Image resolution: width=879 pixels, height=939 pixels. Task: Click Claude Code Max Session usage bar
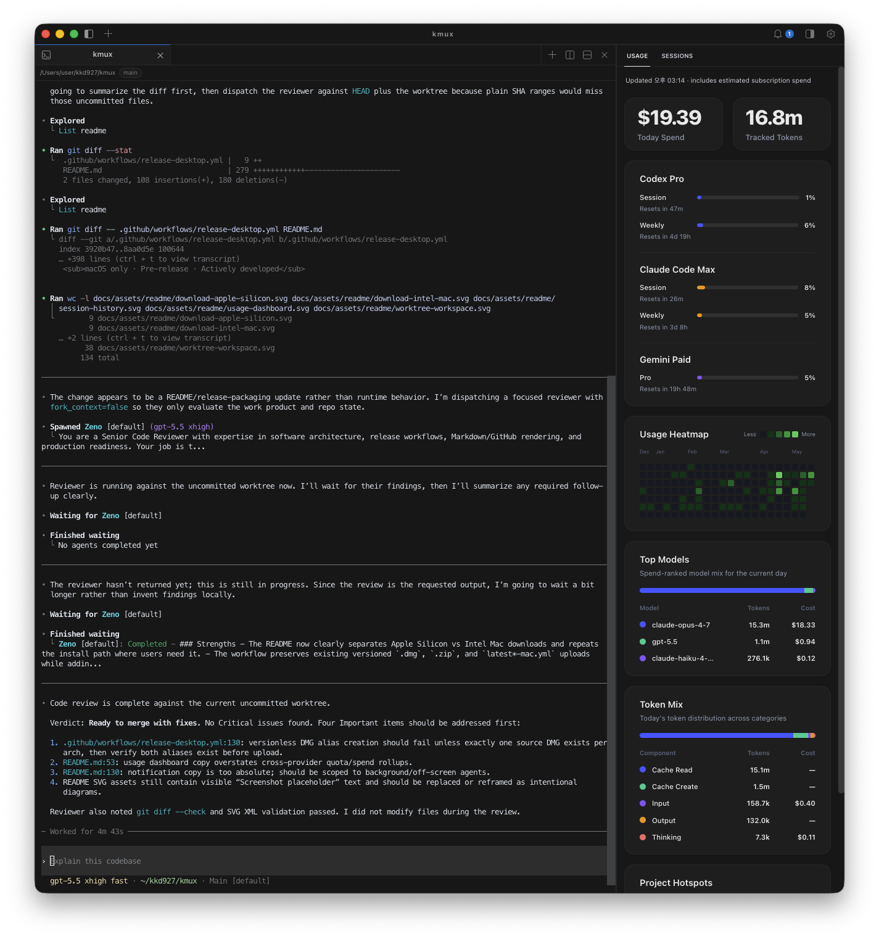[748, 287]
